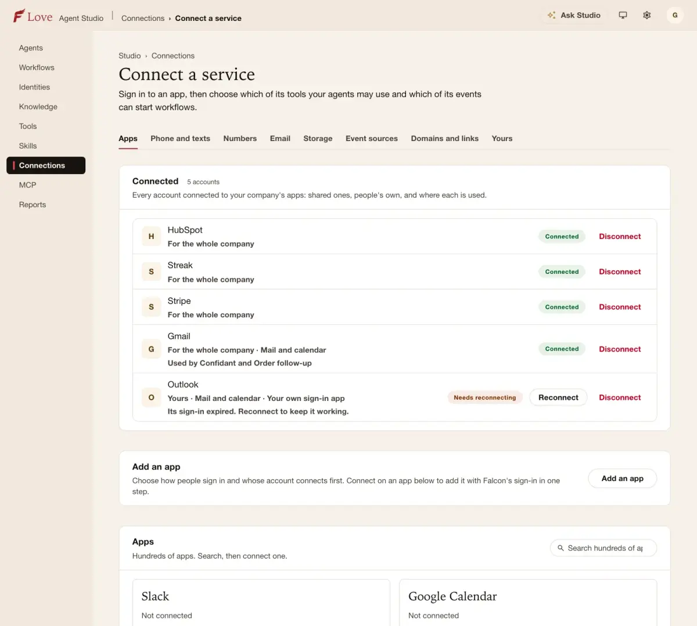Disconnect the Gmail account
The width and height of the screenshot is (697, 626).
[x=620, y=349]
